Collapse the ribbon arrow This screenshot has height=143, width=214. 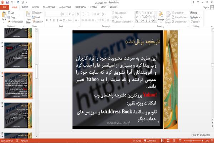[212, 26]
